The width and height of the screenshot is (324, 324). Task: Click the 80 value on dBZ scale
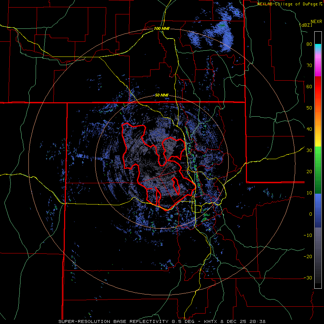pos(309,44)
